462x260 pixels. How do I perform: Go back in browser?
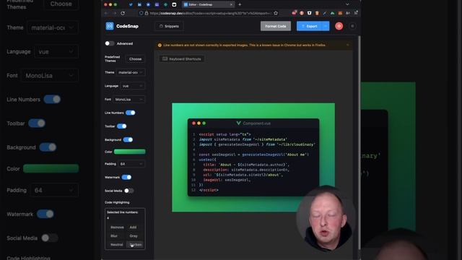[x=106, y=13]
